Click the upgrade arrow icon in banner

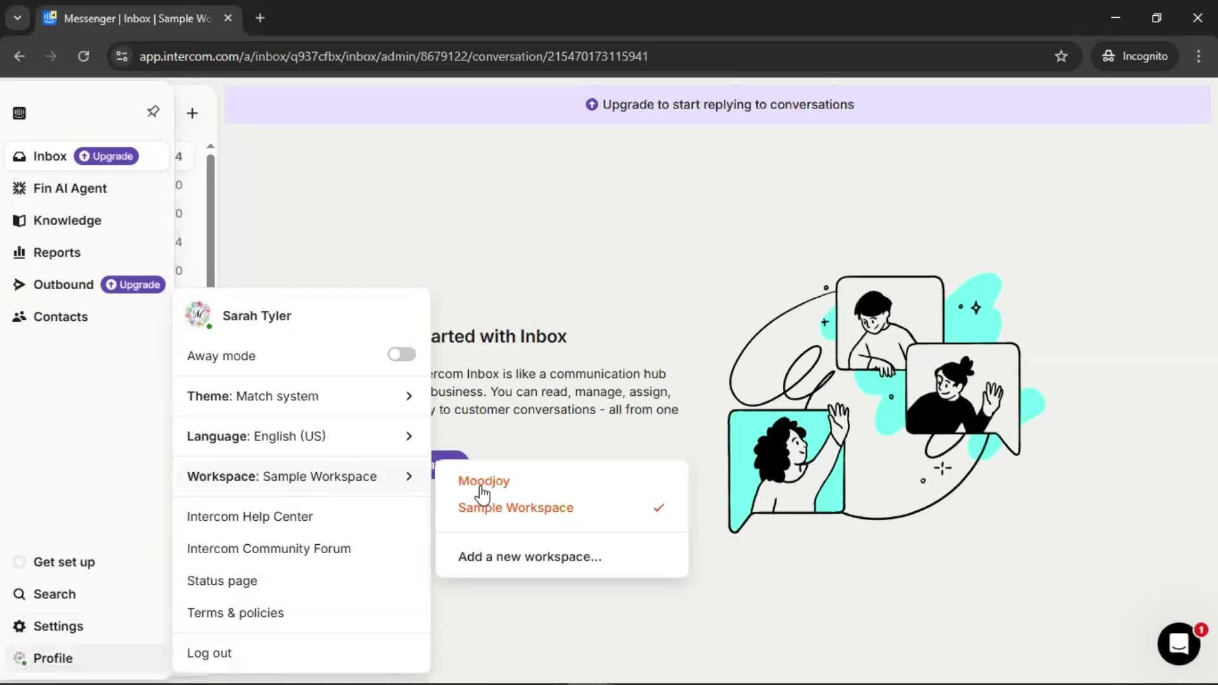point(592,105)
